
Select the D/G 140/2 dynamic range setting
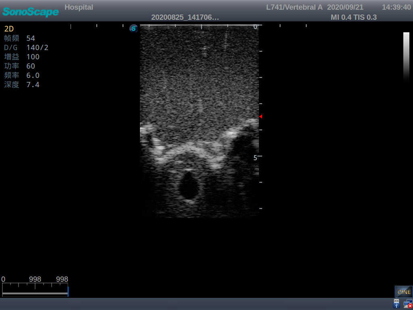(x=24, y=47)
